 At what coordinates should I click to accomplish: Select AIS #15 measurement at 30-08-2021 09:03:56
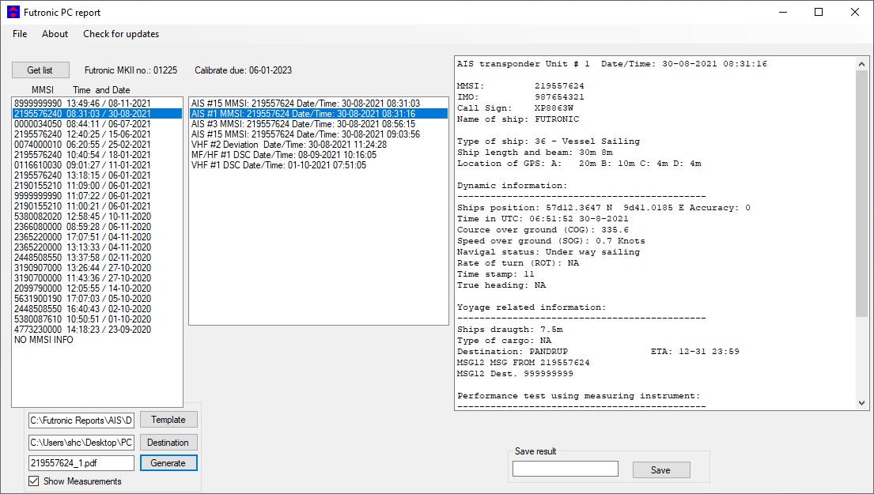tap(319, 134)
